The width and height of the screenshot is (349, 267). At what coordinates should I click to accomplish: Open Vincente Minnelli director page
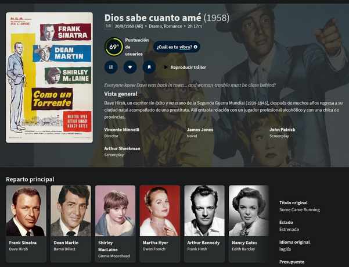click(x=122, y=130)
